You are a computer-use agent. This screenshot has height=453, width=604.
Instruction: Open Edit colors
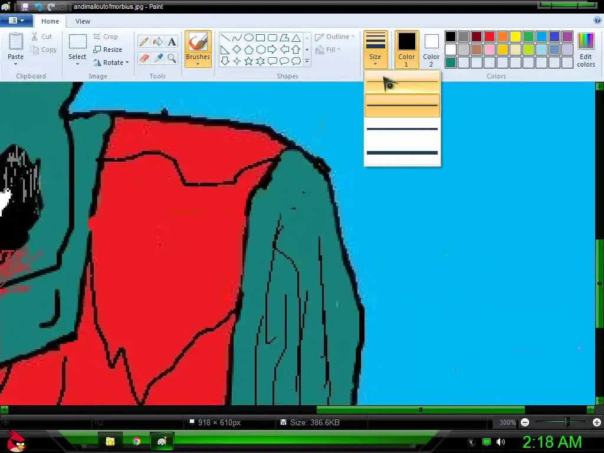click(x=586, y=50)
